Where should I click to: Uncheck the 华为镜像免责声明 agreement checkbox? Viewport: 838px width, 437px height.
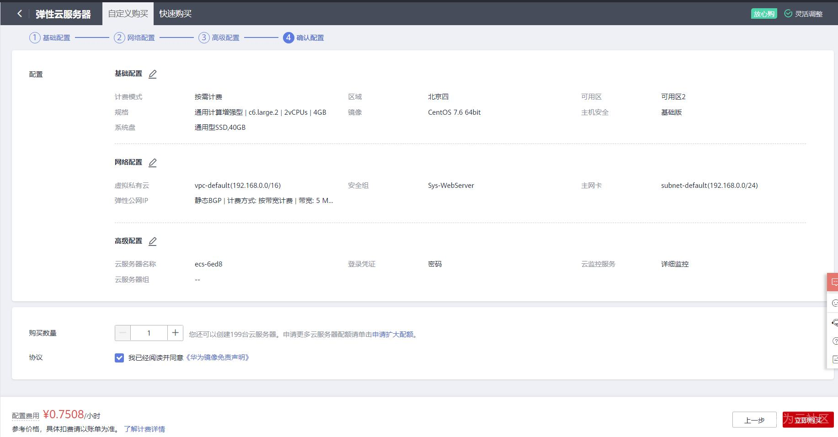pyautogui.click(x=119, y=358)
